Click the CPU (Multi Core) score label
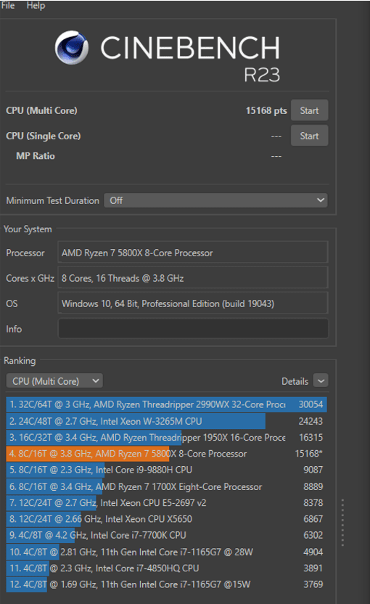 pyautogui.click(x=41, y=110)
